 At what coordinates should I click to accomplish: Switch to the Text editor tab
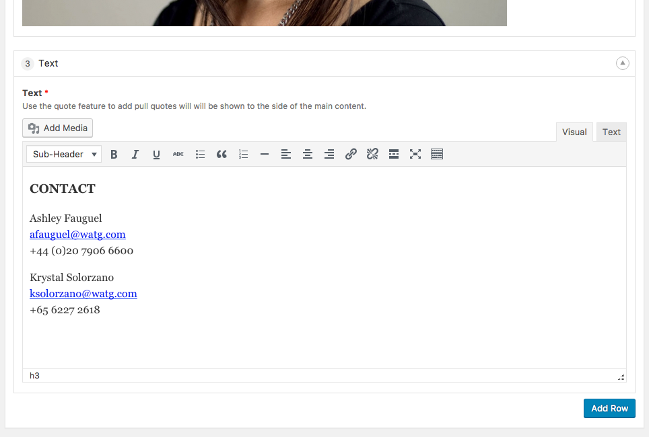click(611, 132)
